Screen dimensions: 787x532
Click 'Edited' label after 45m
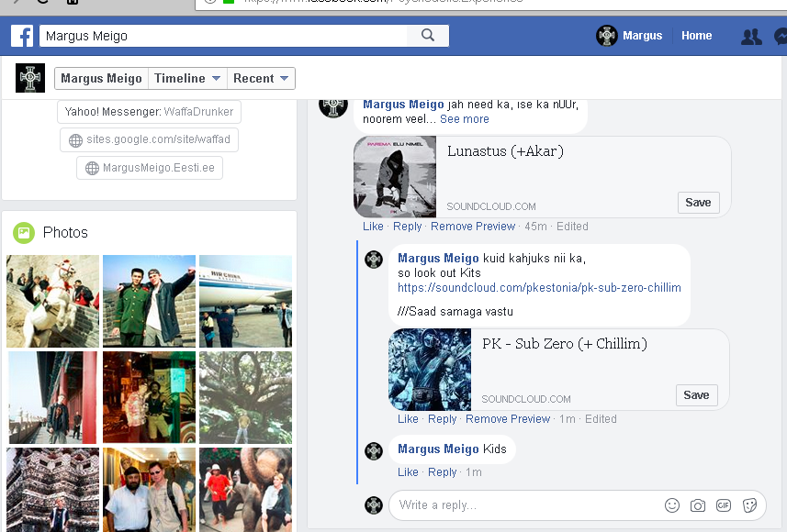(x=572, y=227)
